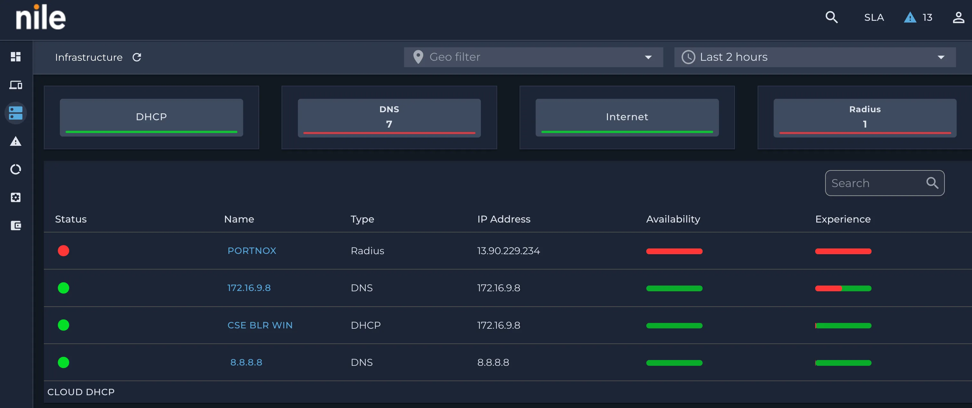
Task: Select the Radius 1 status card
Action: click(865, 117)
